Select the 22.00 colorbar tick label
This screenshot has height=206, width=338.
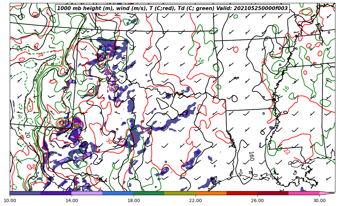tap(196, 201)
